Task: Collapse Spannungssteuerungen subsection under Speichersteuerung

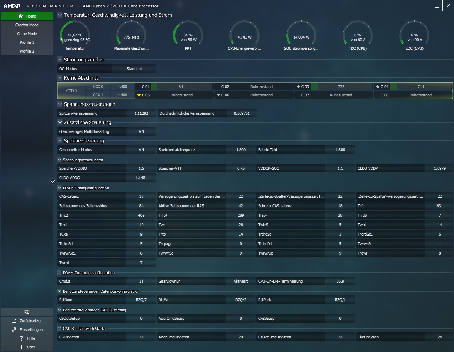Action: click(60, 160)
